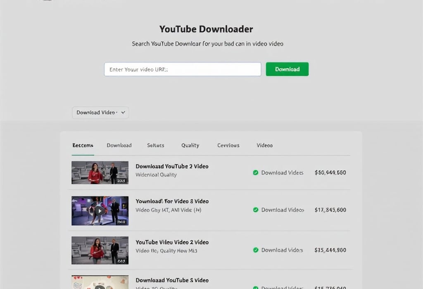
Task: Click the subtitle under the Video 8 title
Action: point(169,210)
